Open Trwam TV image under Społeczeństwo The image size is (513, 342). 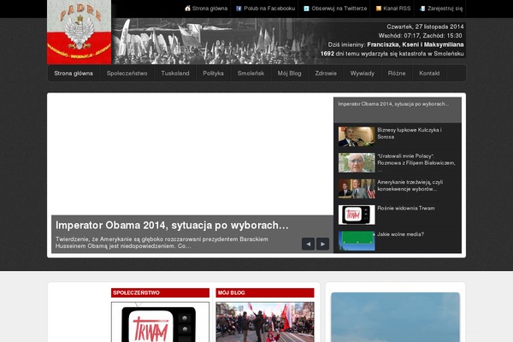pos(160,322)
